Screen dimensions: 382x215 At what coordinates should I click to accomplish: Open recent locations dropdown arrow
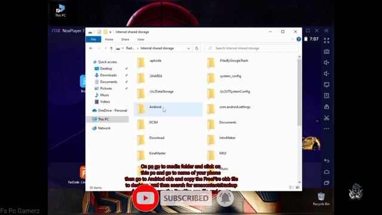click(105, 48)
